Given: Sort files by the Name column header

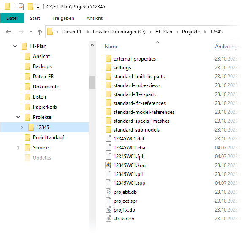Looking at the screenshot, I should tap(111, 47).
